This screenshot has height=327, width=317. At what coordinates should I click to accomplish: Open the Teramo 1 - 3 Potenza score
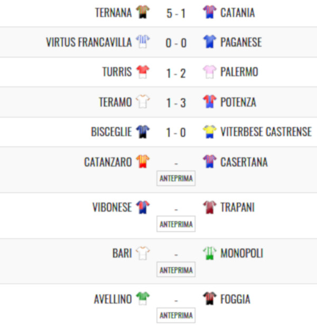(x=176, y=102)
